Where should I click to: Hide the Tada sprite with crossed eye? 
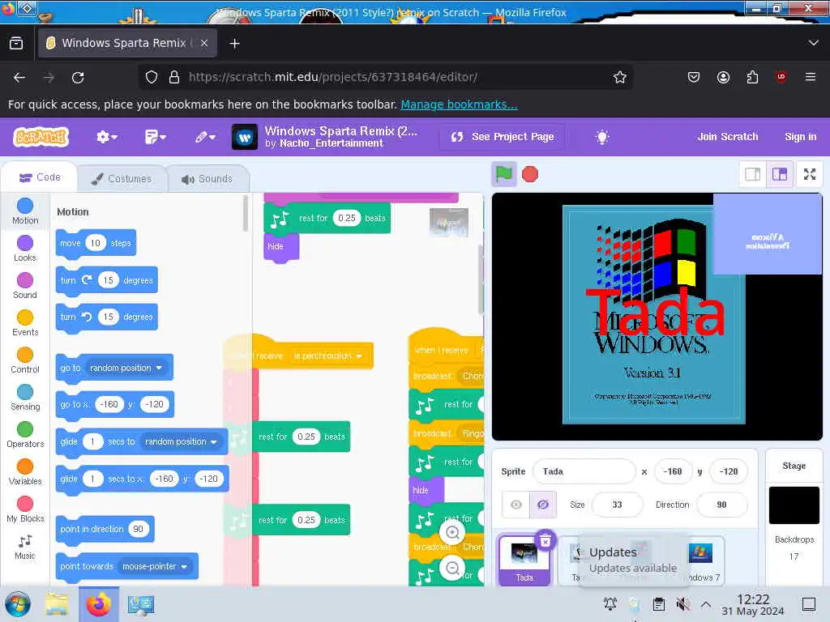click(542, 505)
